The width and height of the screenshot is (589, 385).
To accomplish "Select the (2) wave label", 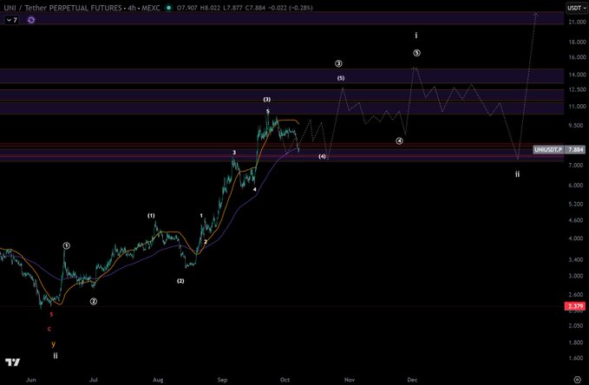I will [180, 281].
